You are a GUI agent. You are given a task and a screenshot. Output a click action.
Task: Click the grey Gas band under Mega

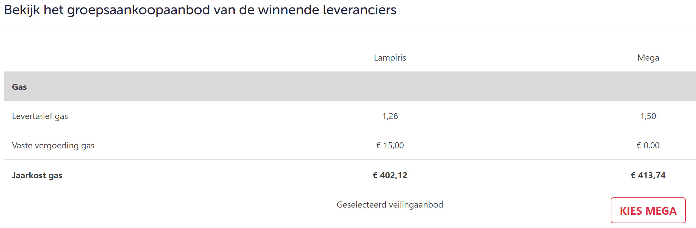[x=648, y=86]
